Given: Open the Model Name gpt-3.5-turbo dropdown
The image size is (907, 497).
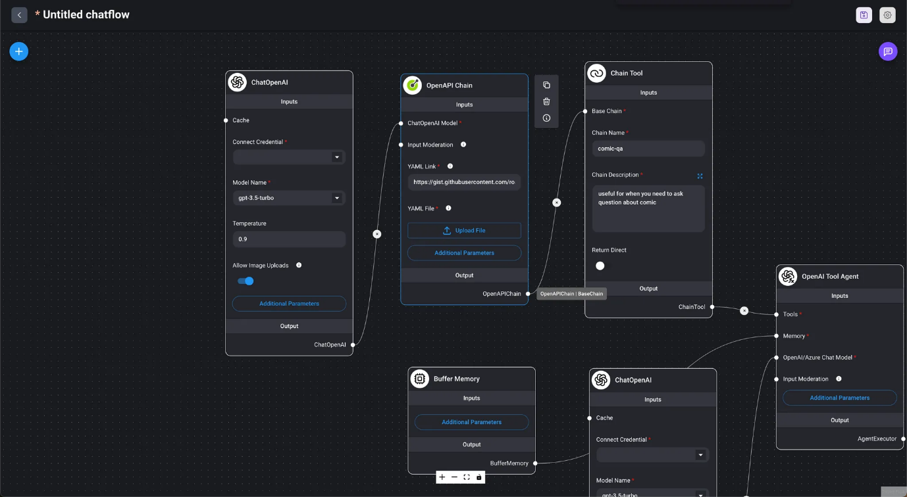Looking at the screenshot, I should (289, 198).
